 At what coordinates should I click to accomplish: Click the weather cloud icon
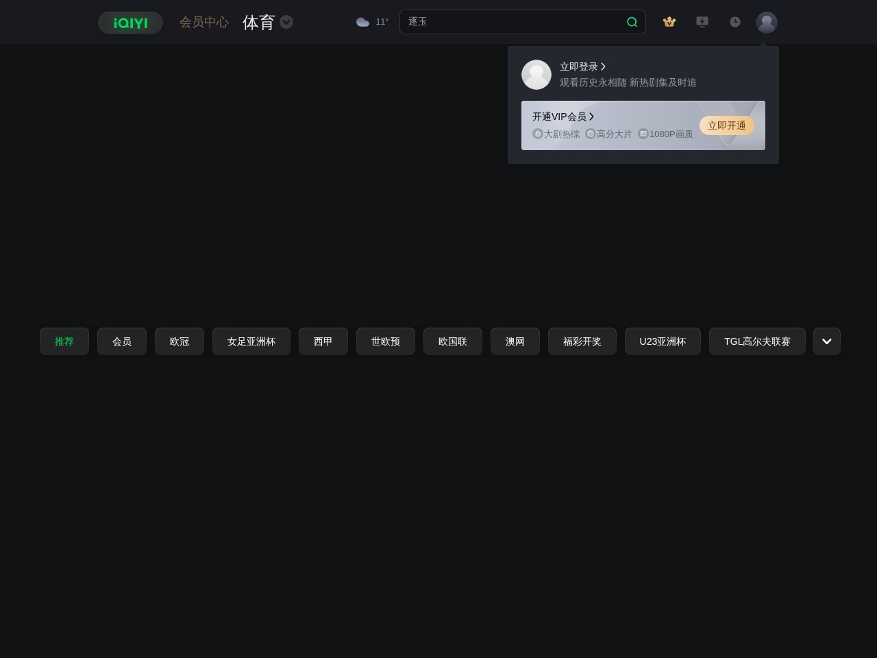click(363, 21)
